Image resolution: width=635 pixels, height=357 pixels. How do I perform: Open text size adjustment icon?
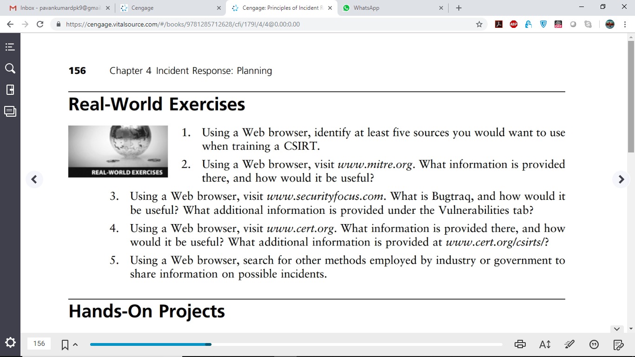point(545,344)
